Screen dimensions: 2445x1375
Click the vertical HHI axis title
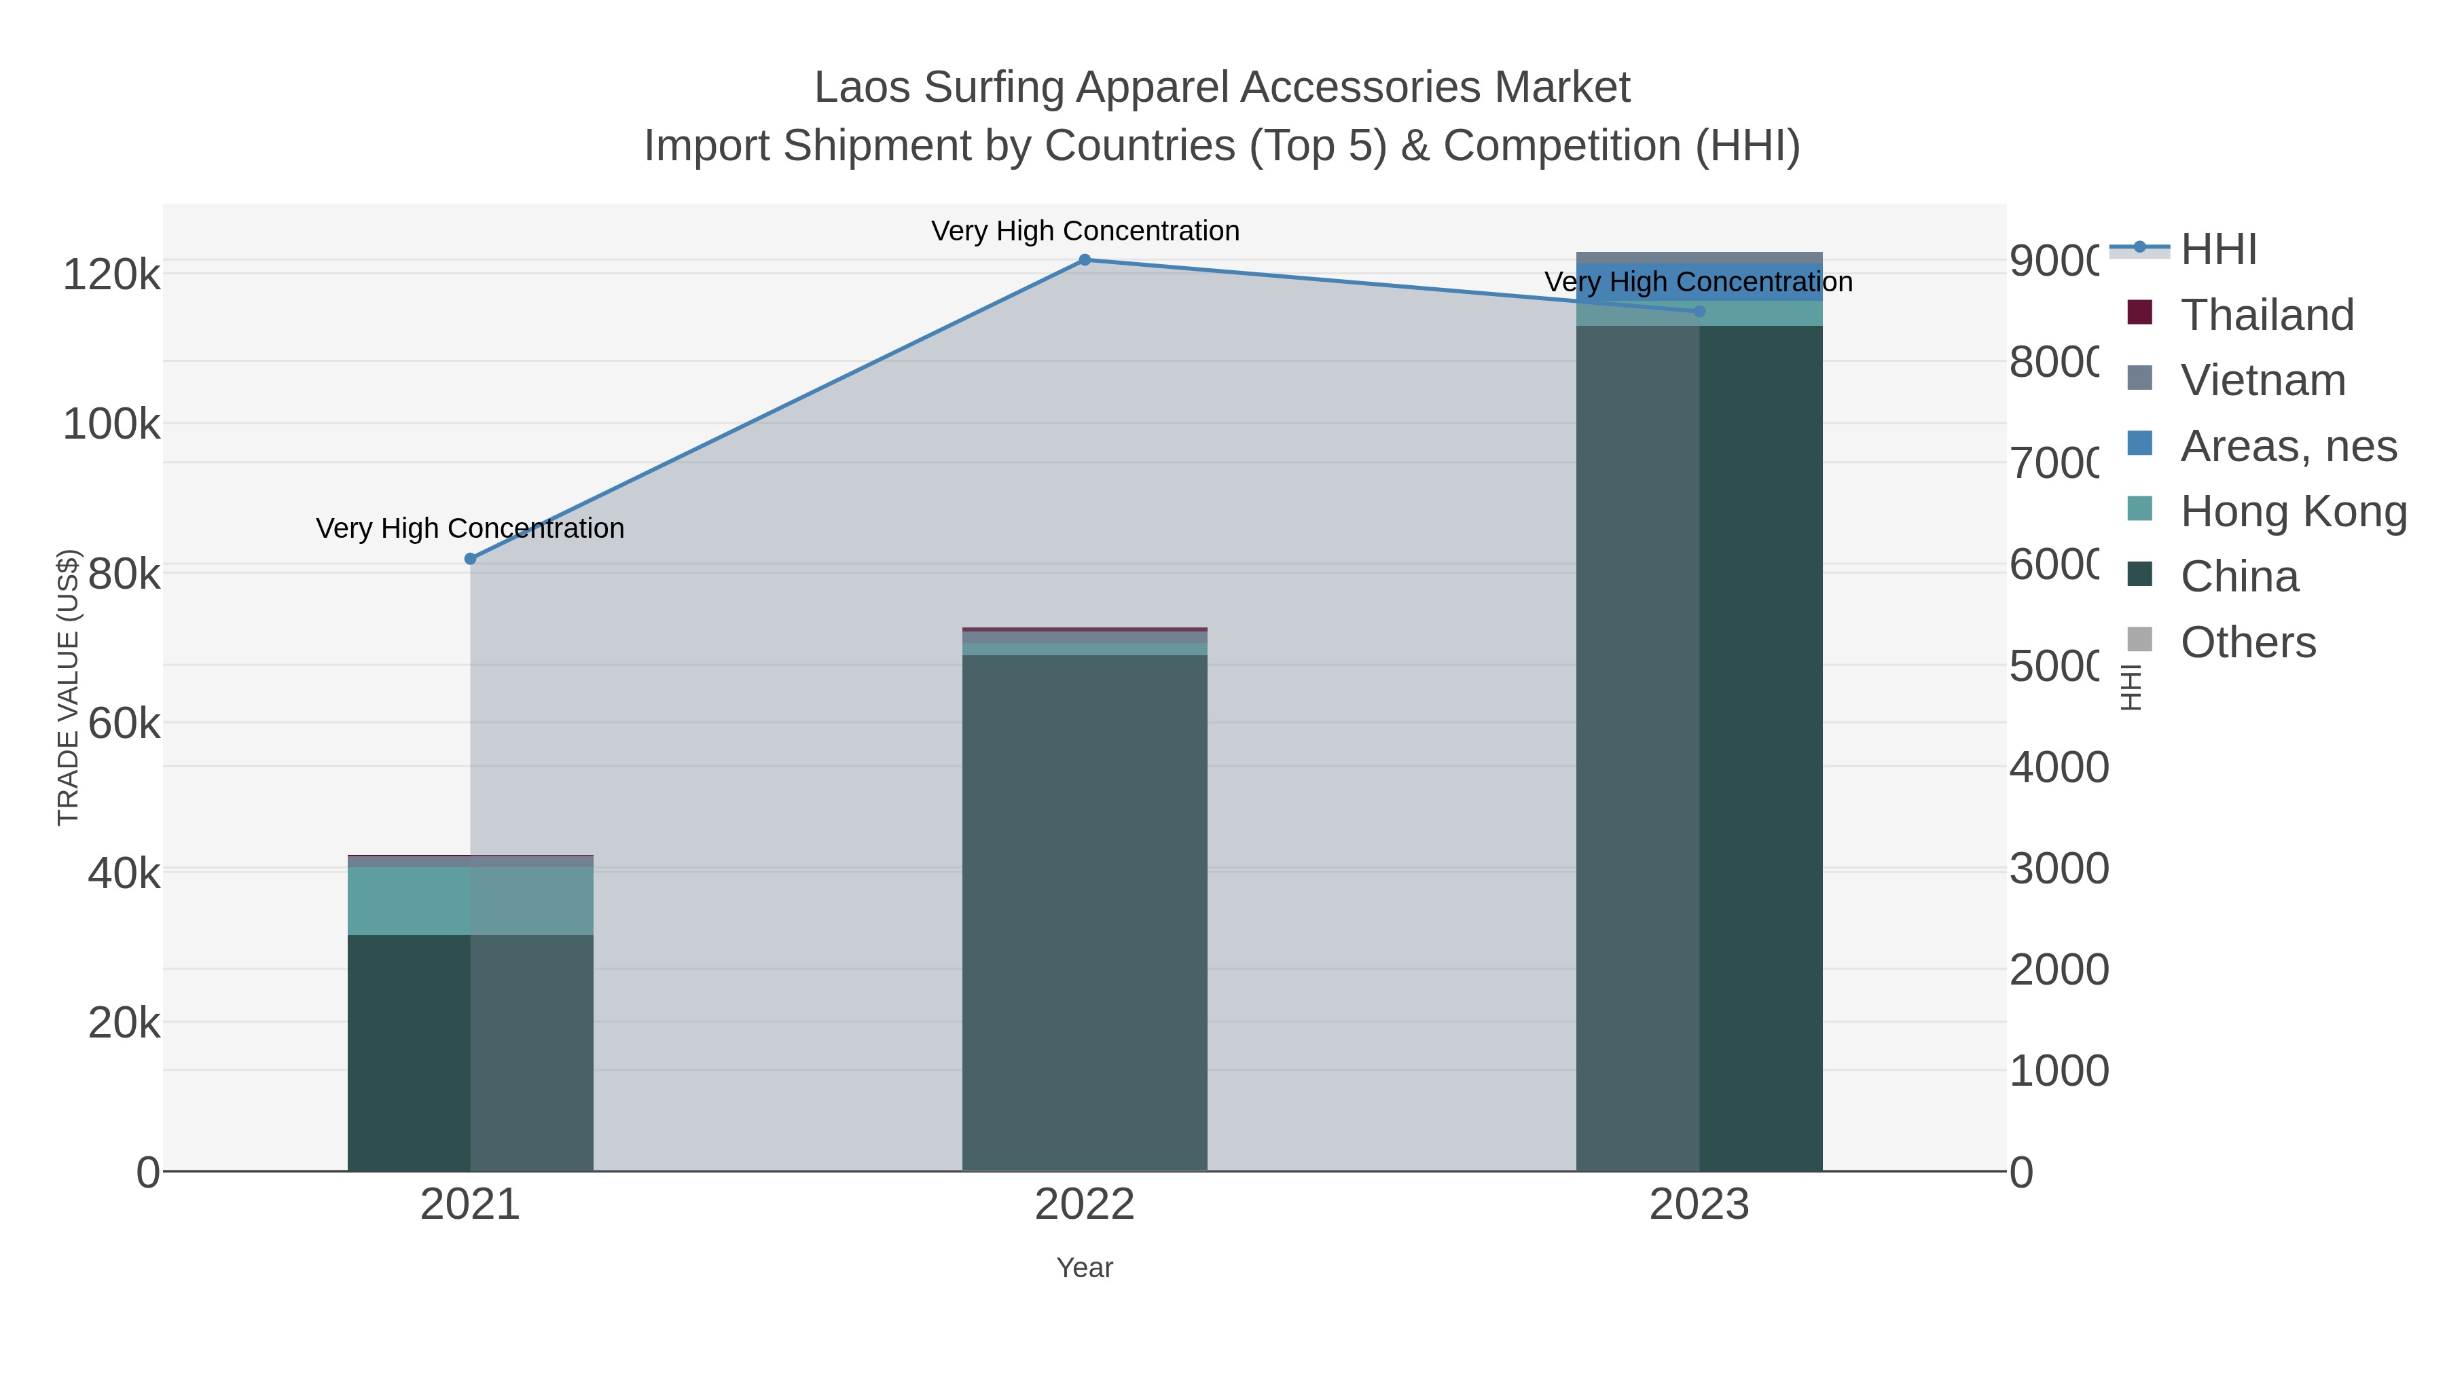click(x=2131, y=688)
